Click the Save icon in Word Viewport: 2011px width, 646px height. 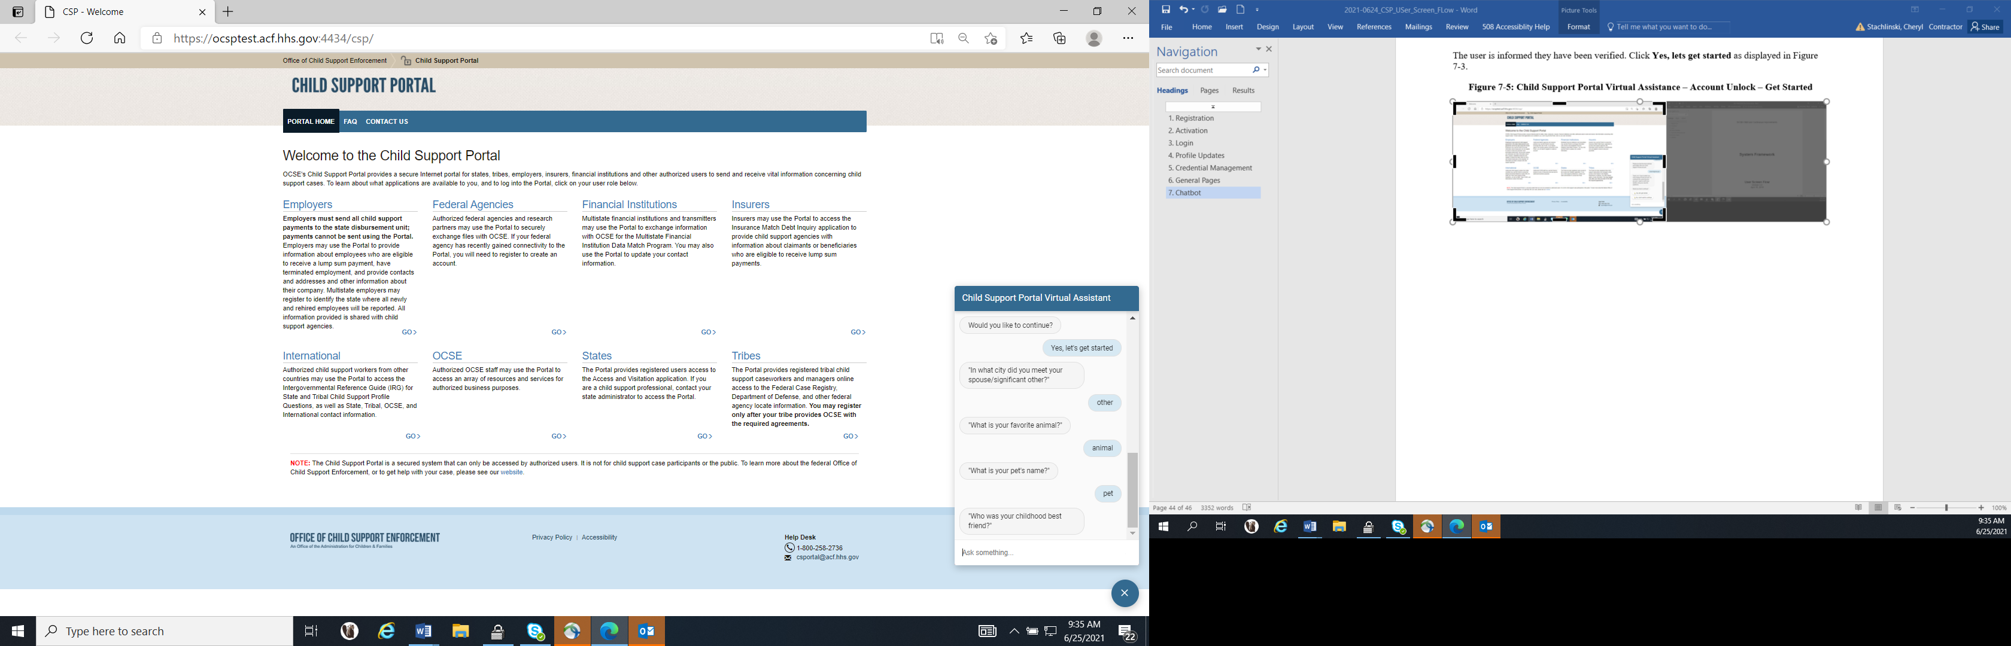(x=1165, y=10)
